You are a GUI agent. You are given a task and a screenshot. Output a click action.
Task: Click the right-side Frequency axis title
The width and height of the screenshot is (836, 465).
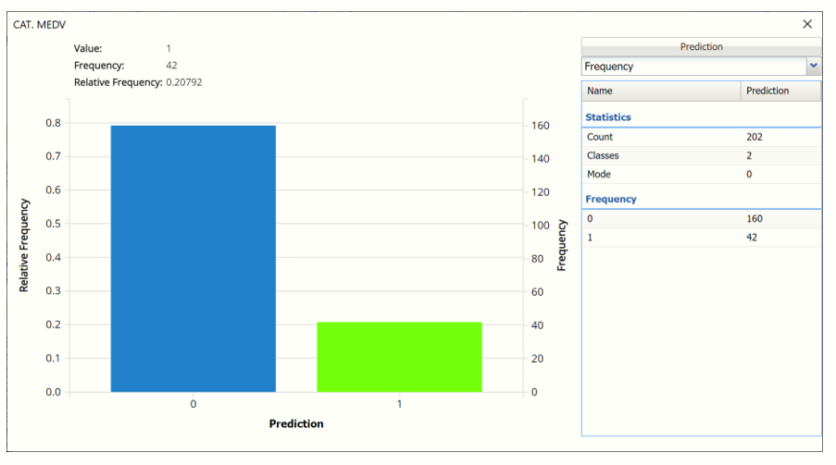[x=562, y=244]
